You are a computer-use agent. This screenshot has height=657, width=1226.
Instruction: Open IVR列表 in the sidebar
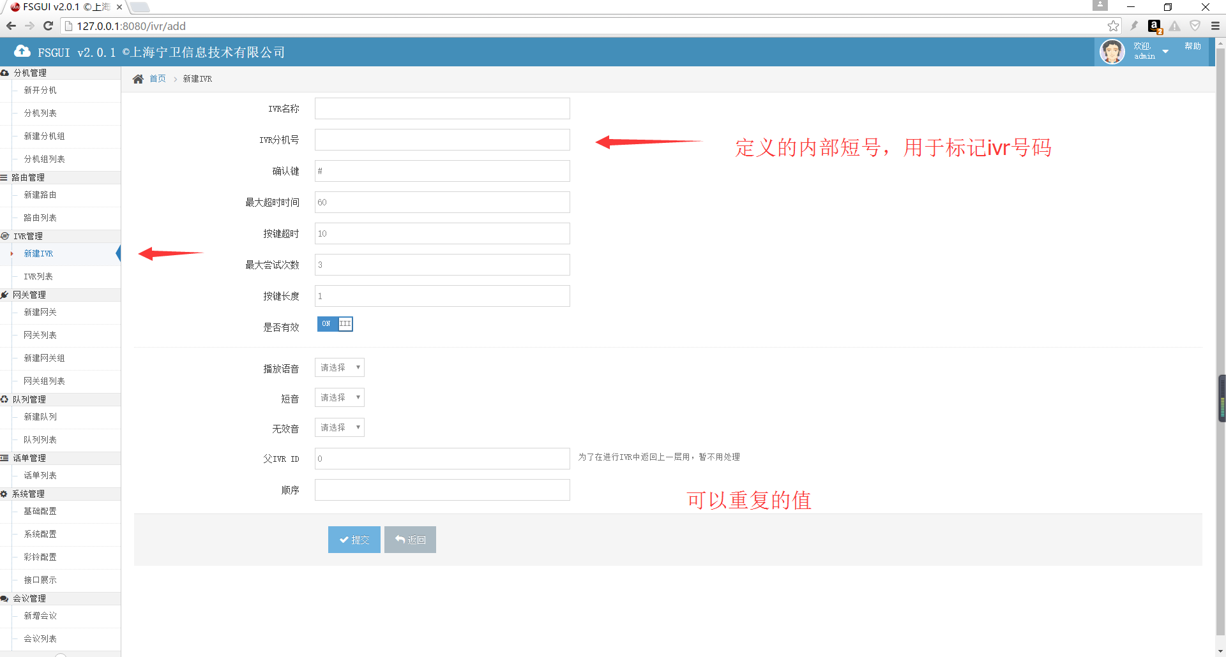pos(38,277)
